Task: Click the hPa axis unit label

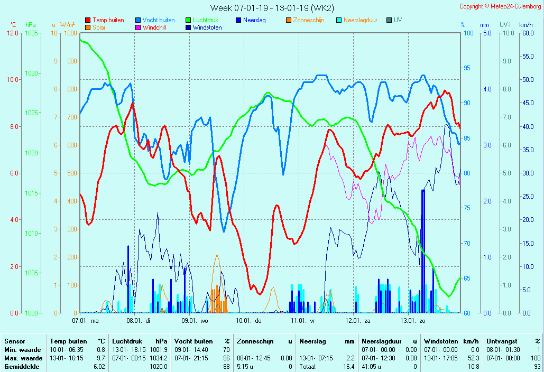Action: (x=31, y=25)
